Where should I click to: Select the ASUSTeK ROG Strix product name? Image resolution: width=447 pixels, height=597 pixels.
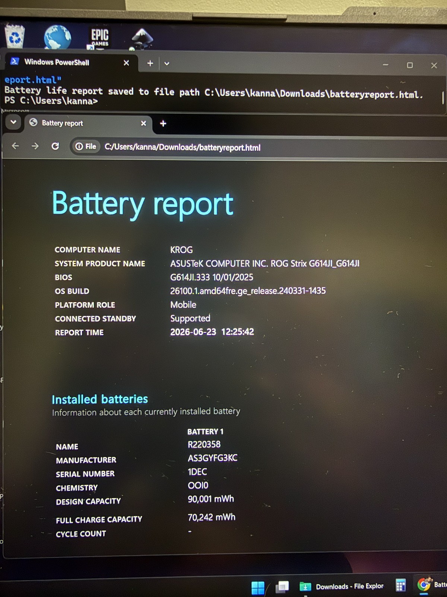pyautogui.click(x=265, y=263)
